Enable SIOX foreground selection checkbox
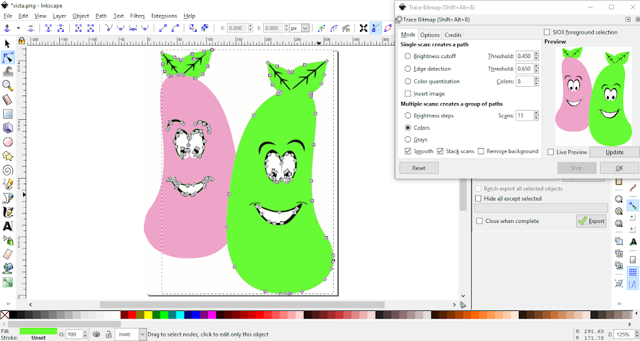 tap(547, 32)
